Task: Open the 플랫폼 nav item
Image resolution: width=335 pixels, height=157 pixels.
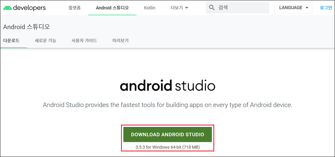Action: click(x=75, y=8)
